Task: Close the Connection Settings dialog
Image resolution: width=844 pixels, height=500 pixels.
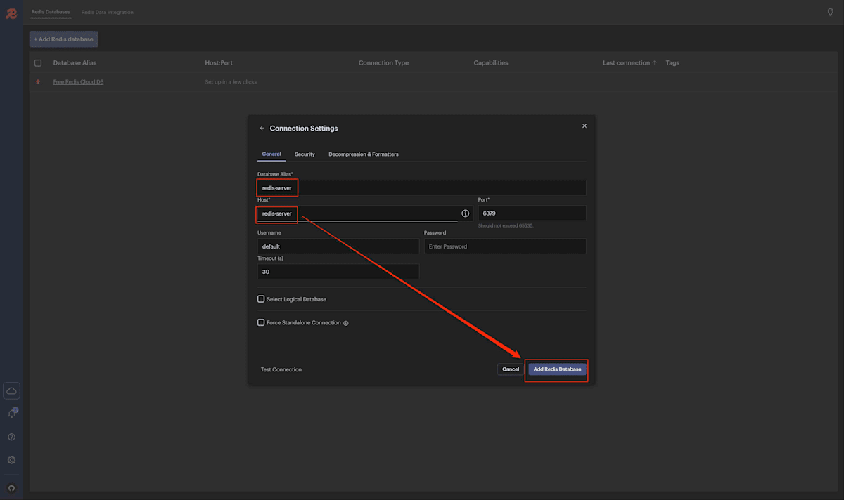Action: point(584,126)
